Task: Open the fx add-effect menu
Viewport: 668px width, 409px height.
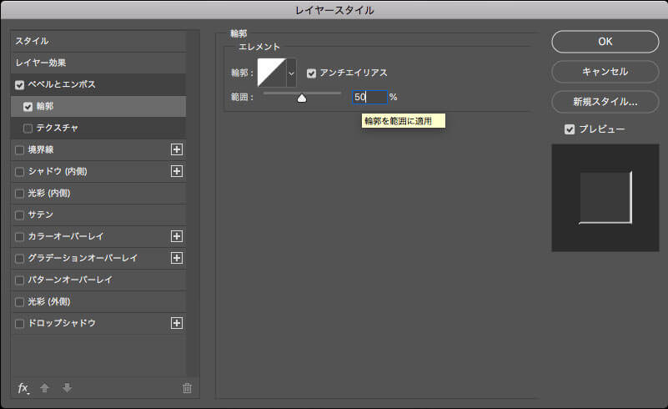Action: tap(23, 388)
